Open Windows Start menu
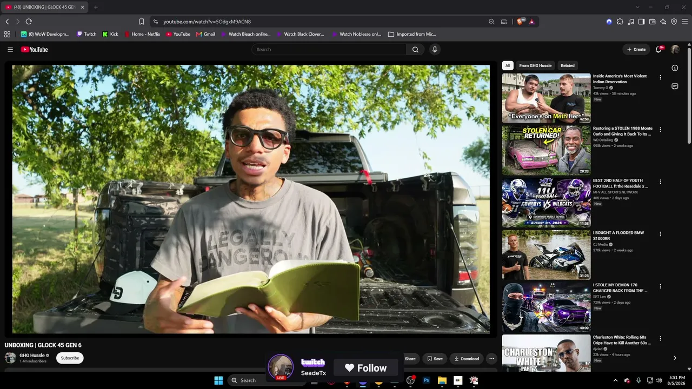This screenshot has width=692, height=389. pyautogui.click(x=218, y=380)
